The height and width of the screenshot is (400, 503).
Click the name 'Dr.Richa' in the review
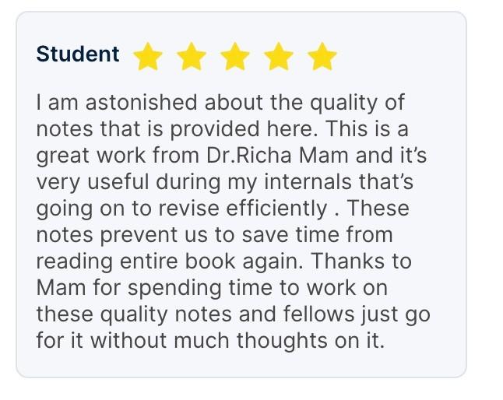click(x=249, y=156)
